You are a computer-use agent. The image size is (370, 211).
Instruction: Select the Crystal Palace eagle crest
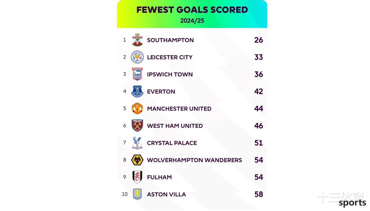137,143
